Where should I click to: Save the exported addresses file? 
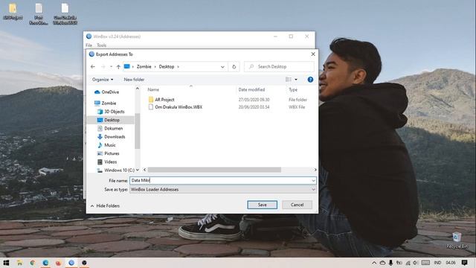tap(263, 205)
